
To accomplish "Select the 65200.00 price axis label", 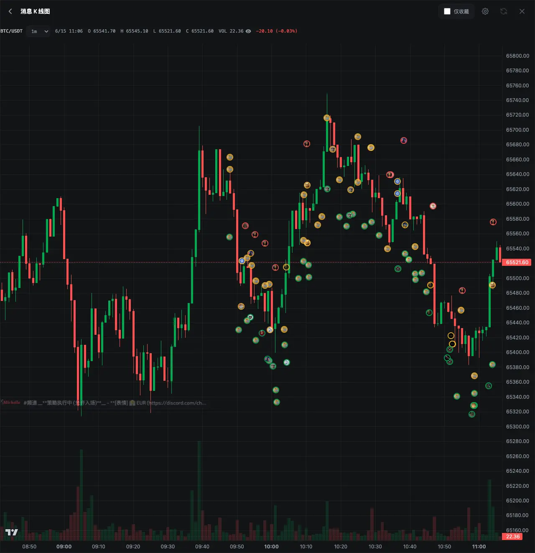I will [517, 500].
